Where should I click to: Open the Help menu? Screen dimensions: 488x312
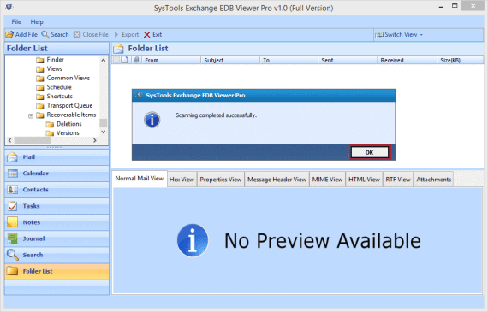[37, 21]
